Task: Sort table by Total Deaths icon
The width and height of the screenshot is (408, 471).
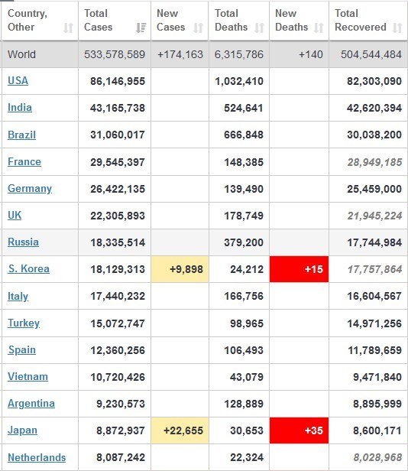Action: point(259,28)
